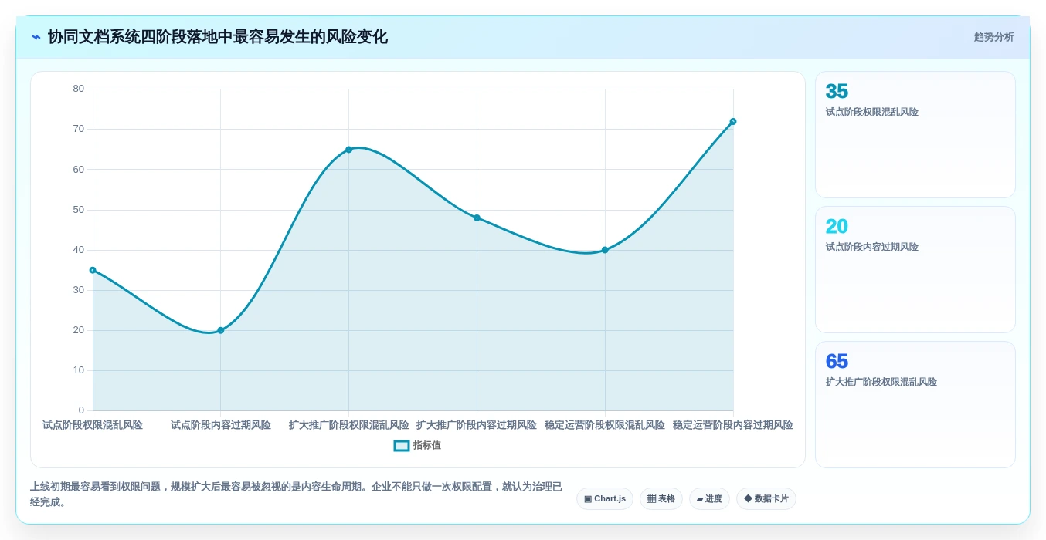This screenshot has height=540, width=1046.
Task: Click the 指标值 legend label text
Action: click(x=426, y=446)
